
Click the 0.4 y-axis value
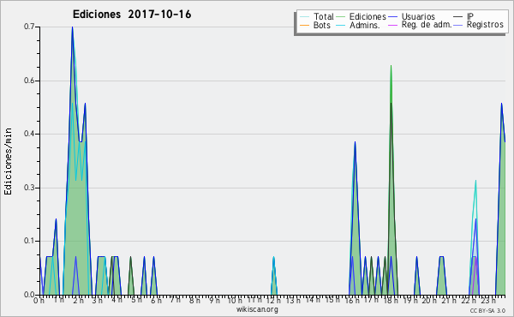[x=29, y=134]
